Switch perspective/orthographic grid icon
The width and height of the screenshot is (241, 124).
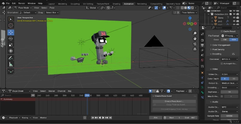(195, 49)
